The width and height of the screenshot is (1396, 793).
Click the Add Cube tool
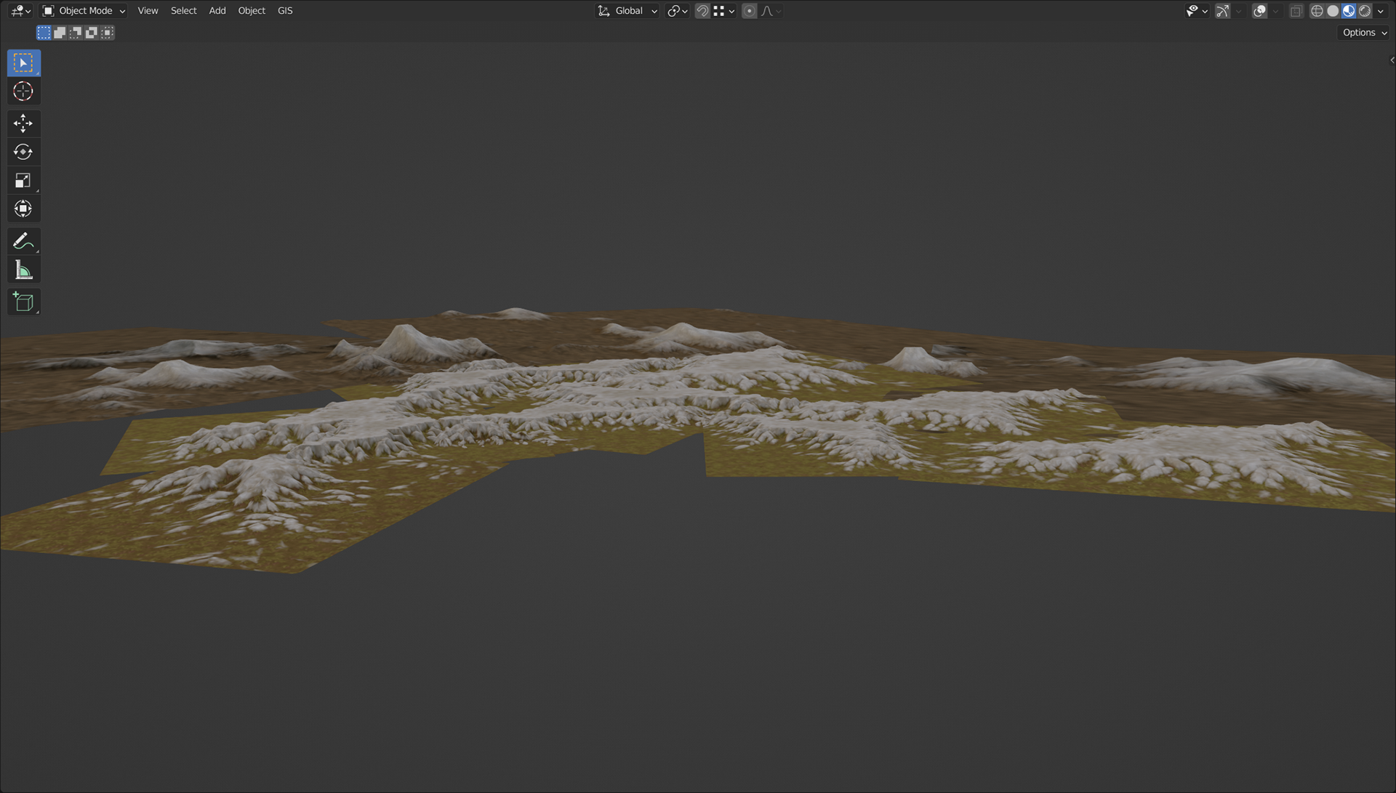point(23,302)
